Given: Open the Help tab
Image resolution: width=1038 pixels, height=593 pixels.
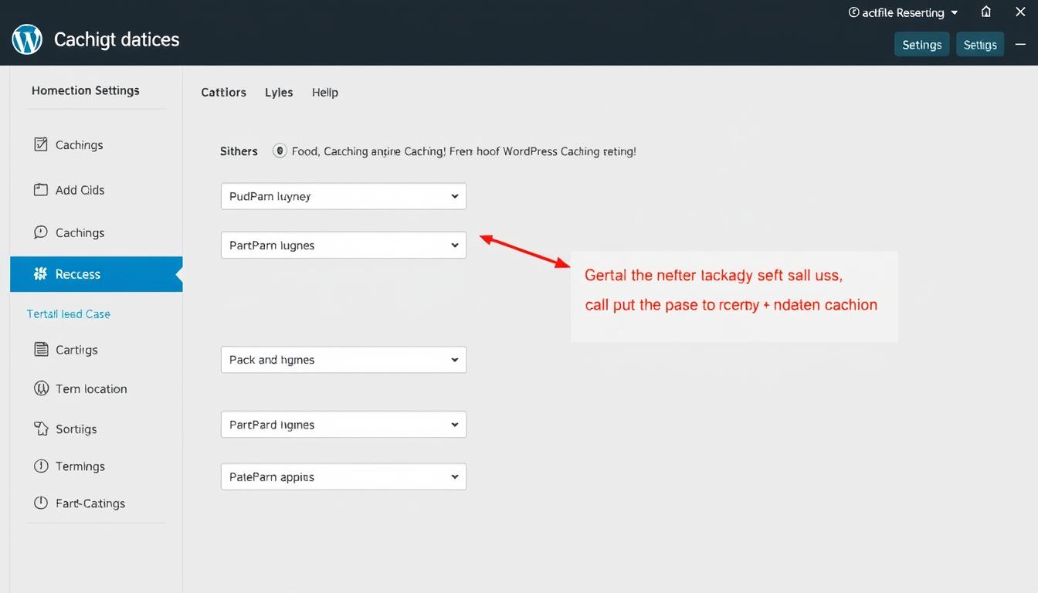Looking at the screenshot, I should click(325, 92).
